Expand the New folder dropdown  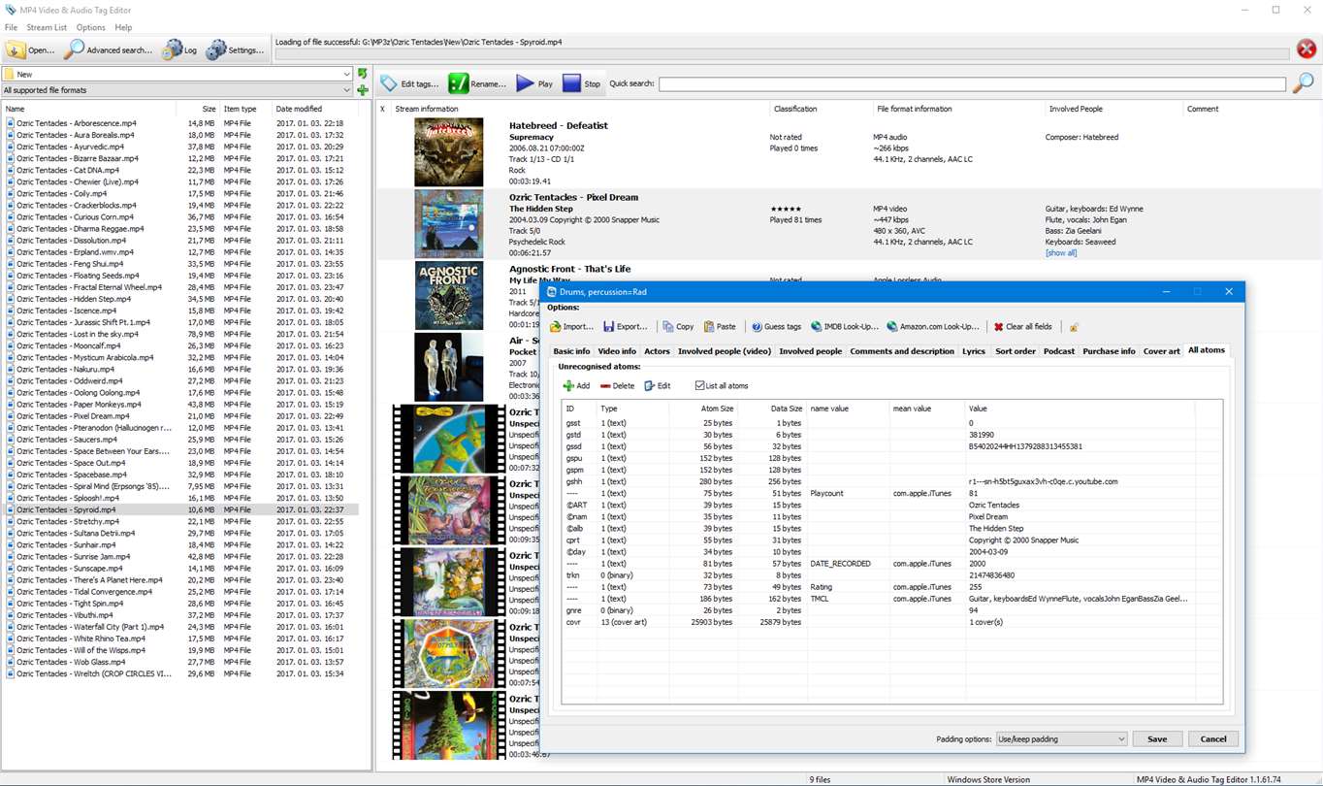pos(346,74)
